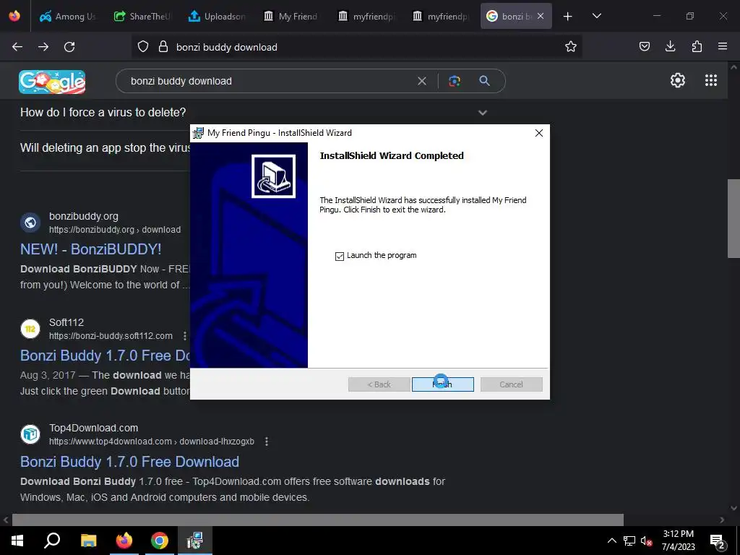
Task: Open the notification center icon
Action: pyautogui.click(x=718, y=541)
